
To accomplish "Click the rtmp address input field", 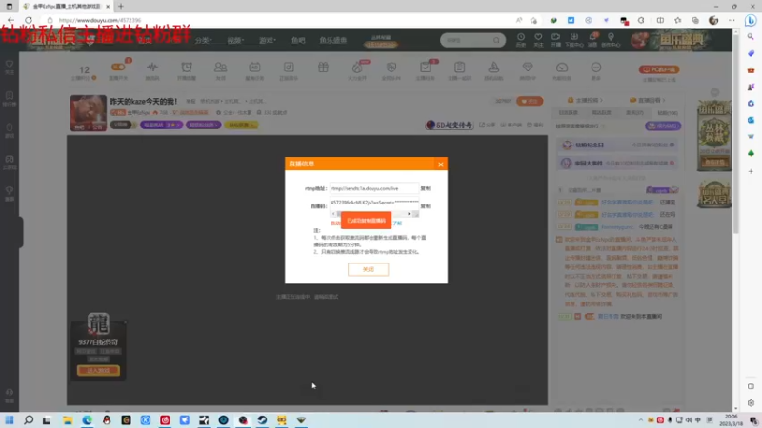I will coord(373,188).
